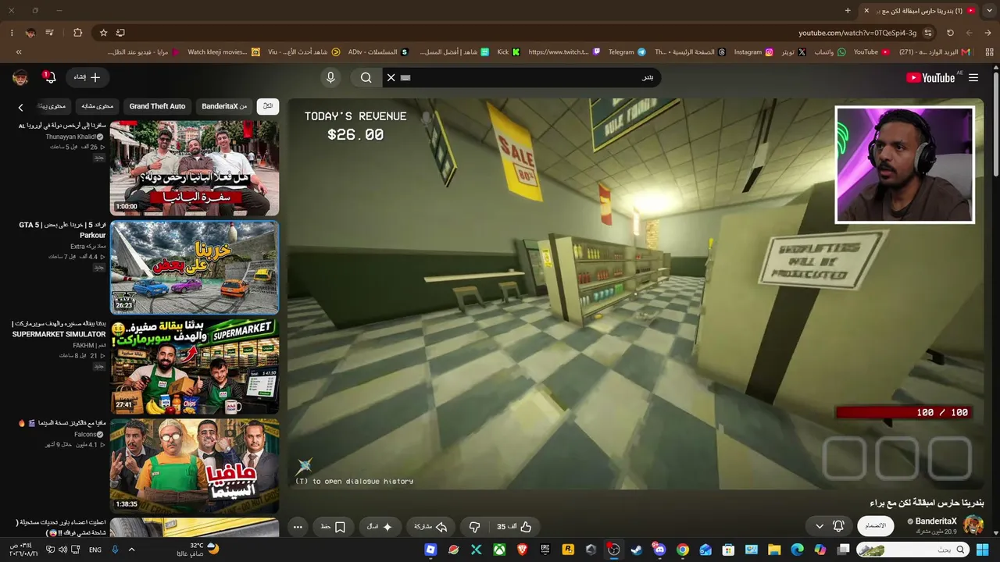Open the browser extensions puzzle icon
Image resolution: width=1000 pixels, height=562 pixels.
(77, 33)
